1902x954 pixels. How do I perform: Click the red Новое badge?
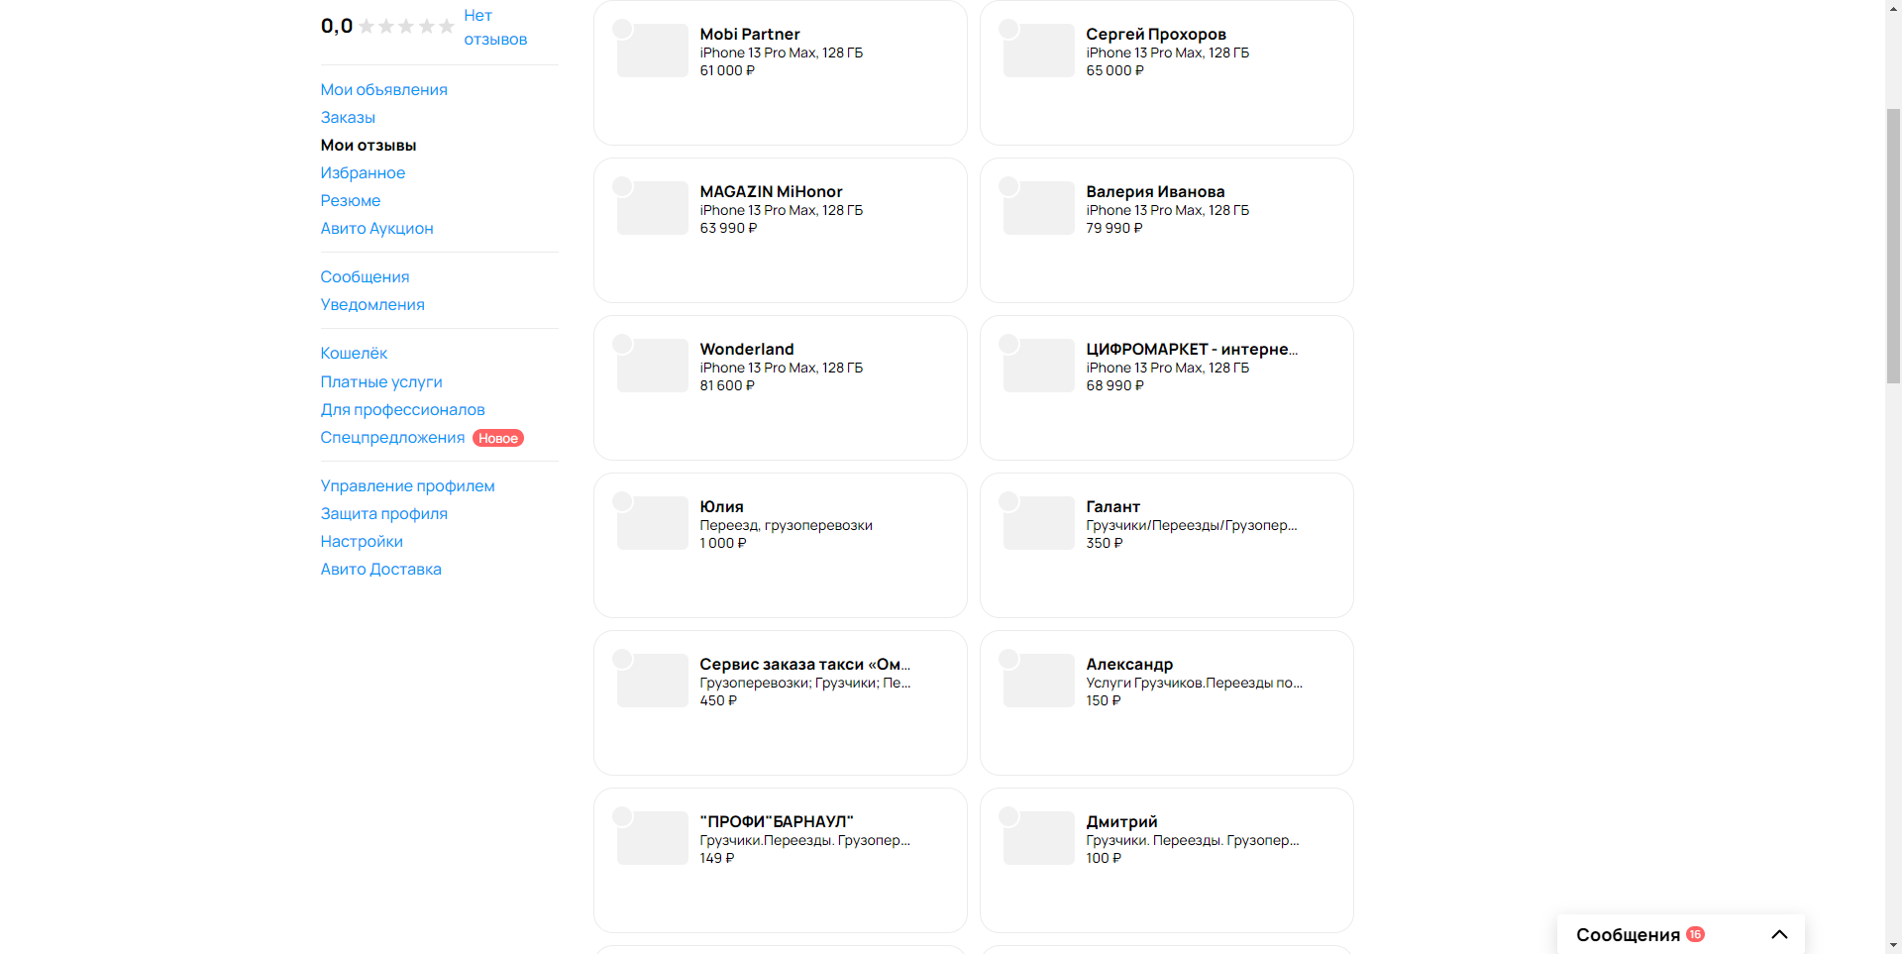498,438
